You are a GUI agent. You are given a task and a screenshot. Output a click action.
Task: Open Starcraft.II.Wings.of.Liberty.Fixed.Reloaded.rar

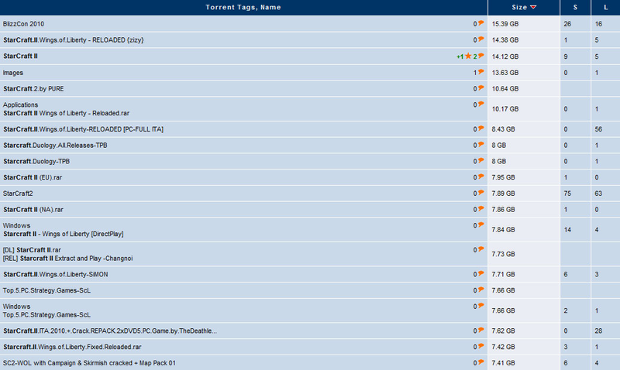[x=72, y=347]
